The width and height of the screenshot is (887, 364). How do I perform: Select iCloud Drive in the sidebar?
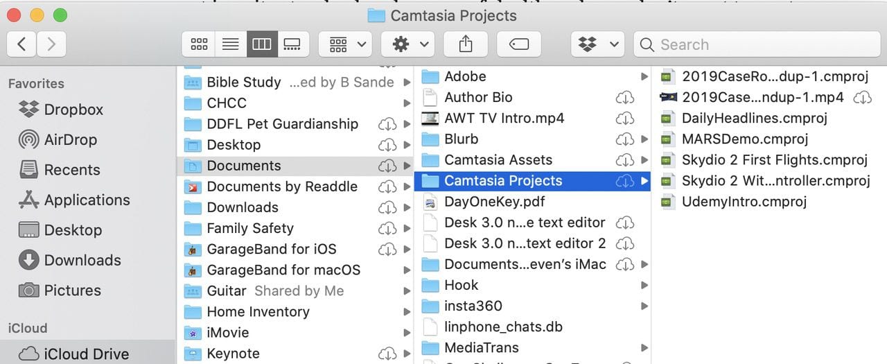point(86,354)
